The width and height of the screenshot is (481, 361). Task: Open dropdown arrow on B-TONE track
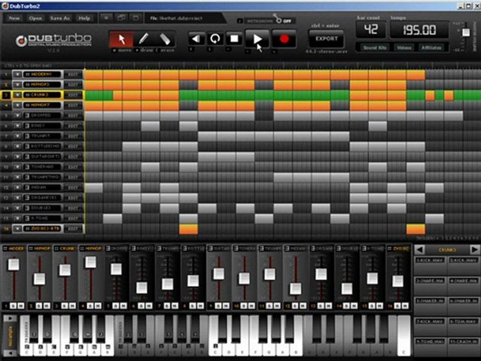pyautogui.click(x=17, y=218)
